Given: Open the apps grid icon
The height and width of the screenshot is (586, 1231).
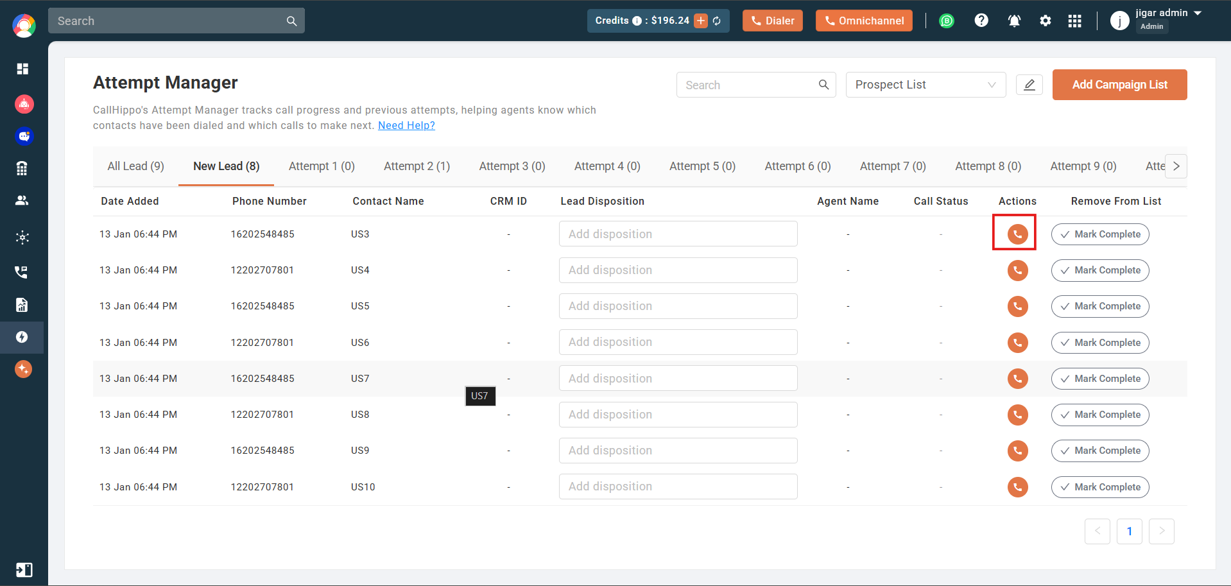Looking at the screenshot, I should (1075, 21).
